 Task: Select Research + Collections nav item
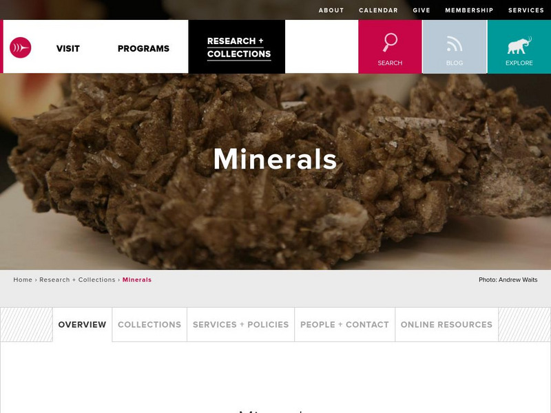(239, 47)
